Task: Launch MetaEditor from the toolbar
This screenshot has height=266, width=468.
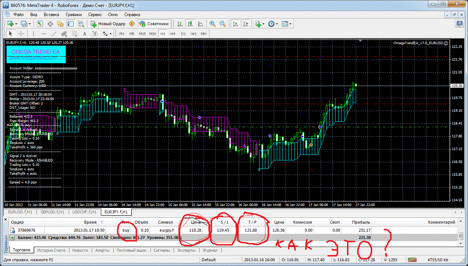Action: (132, 24)
